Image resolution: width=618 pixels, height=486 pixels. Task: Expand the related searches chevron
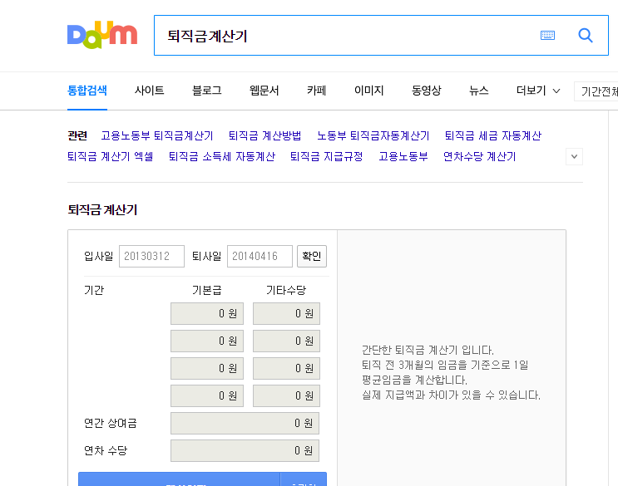[574, 156]
